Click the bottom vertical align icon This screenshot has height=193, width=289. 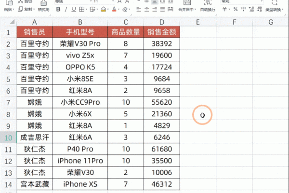click(155, 1)
